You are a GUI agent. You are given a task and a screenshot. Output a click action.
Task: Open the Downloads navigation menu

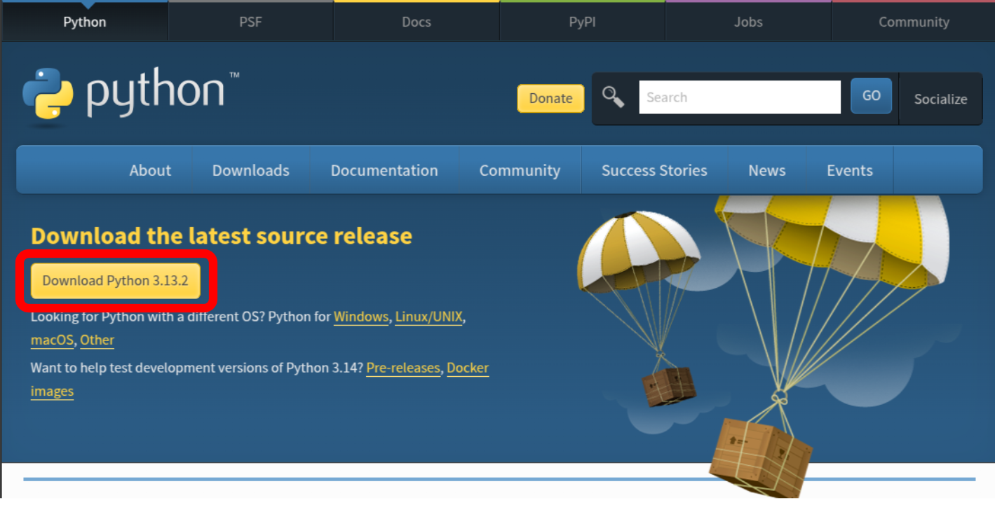click(x=250, y=170)
